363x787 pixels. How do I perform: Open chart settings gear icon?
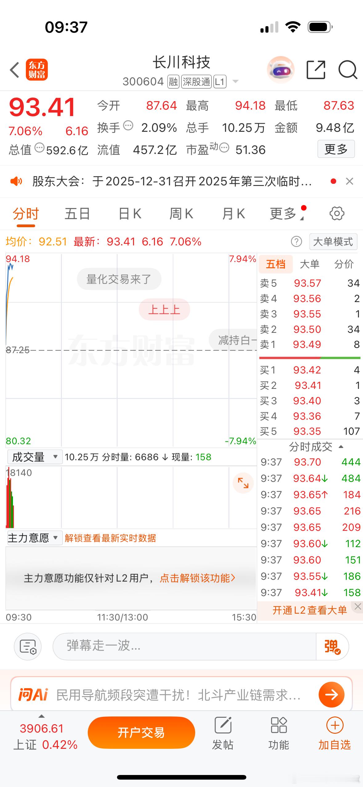point(337,213)
